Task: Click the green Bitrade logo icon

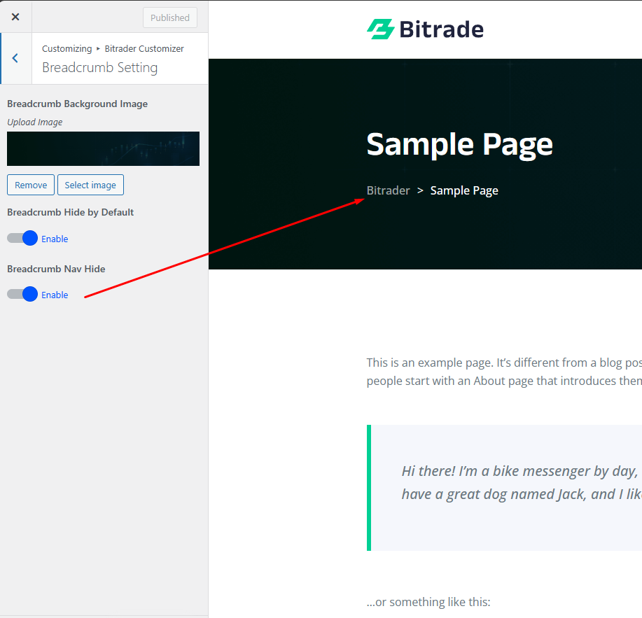Action: click(380, 29)
